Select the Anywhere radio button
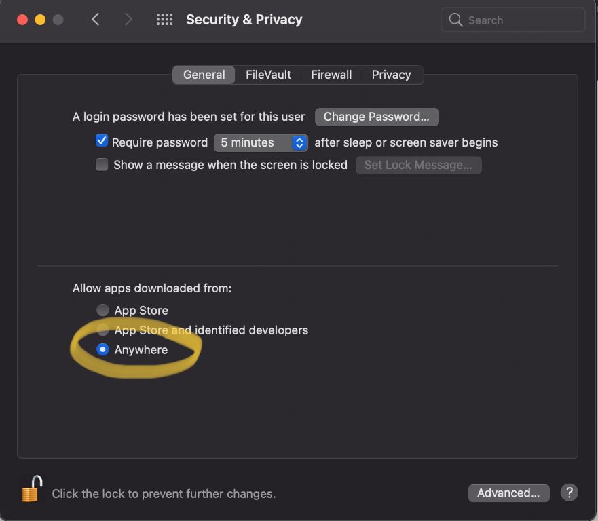Viewport: 598px width, 521px height. (x=102, y=350)
